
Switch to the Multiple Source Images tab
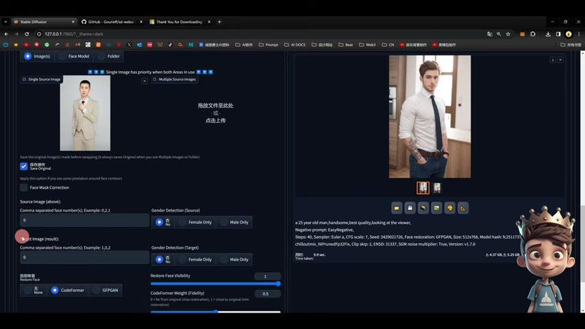(175, 80)
